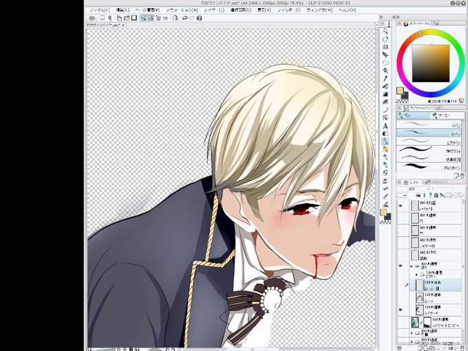Screen dimensions: 468x351
Task: Switch to マーカー sub tool tab
Action: 447,115
